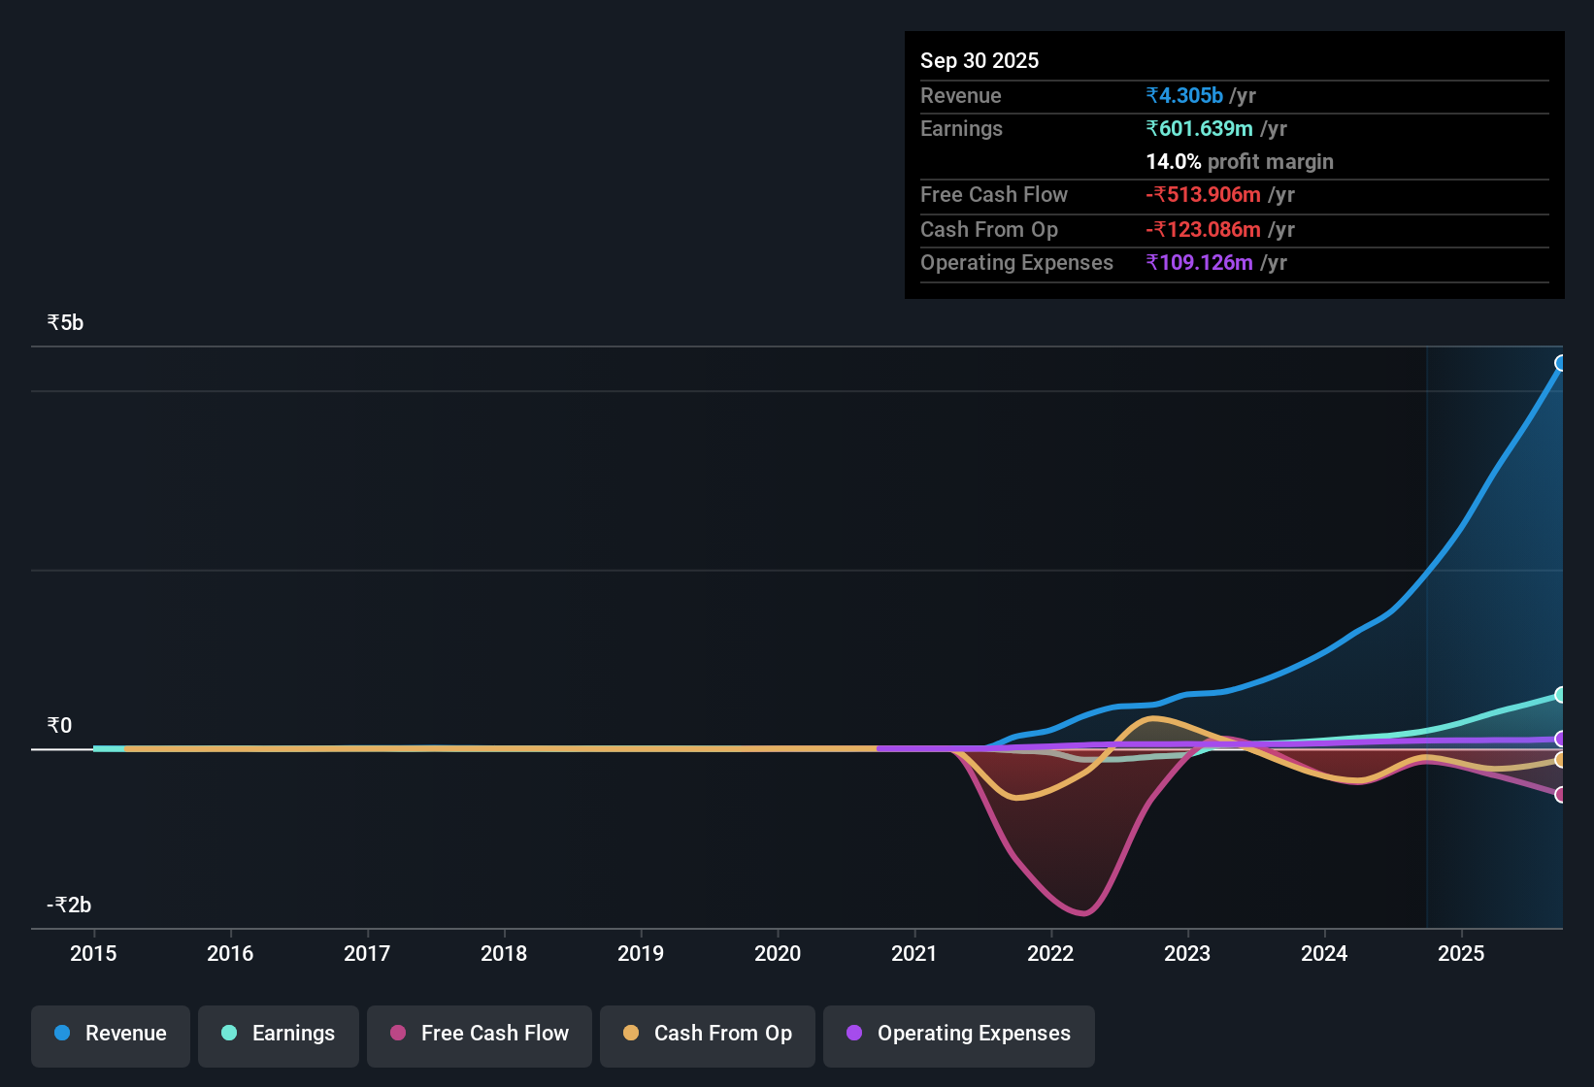
Task: Click the ₹4.305b revenue value
Action: point(1184,95)
